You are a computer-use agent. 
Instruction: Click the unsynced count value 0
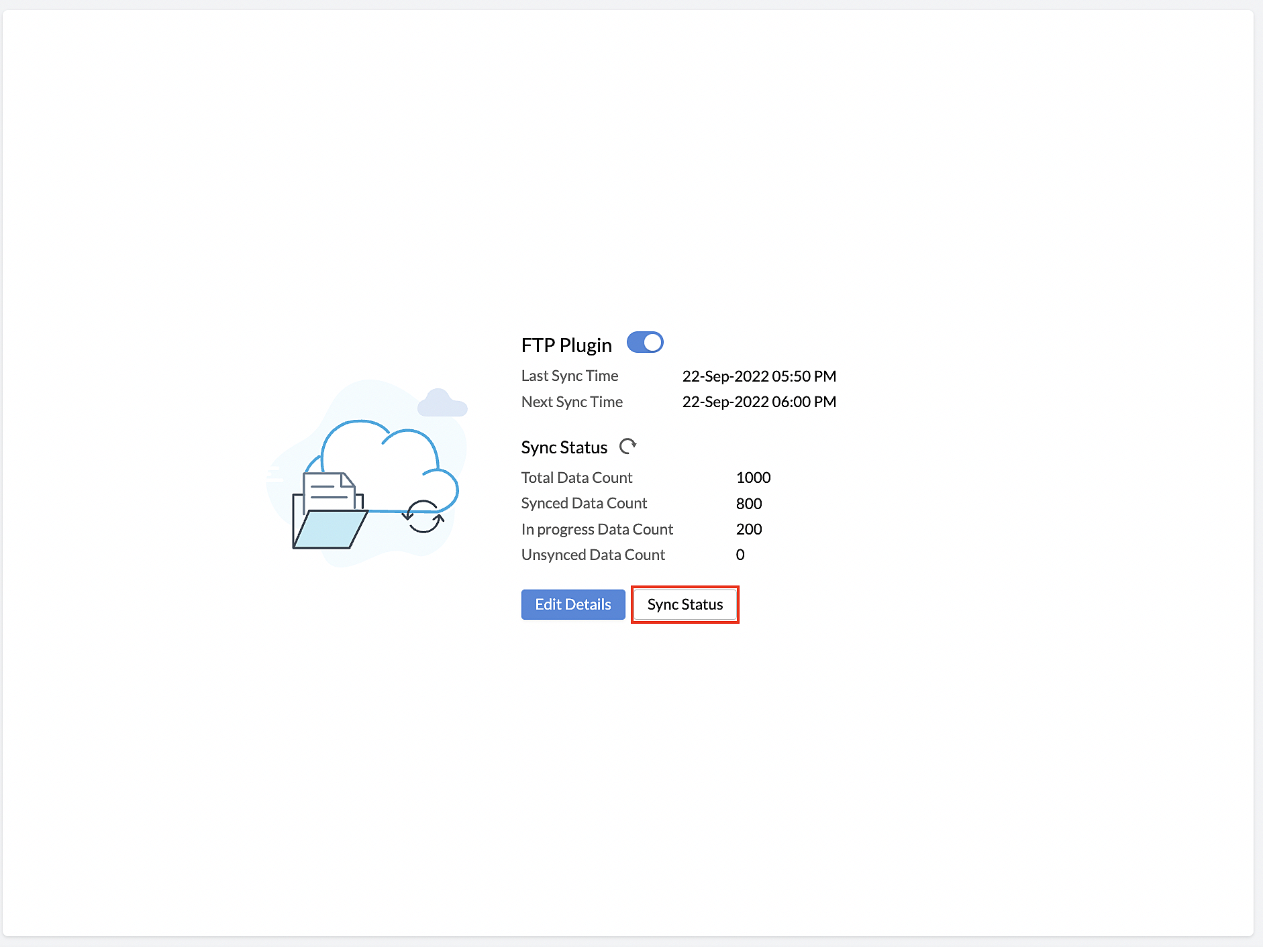[x=740, y=555]
